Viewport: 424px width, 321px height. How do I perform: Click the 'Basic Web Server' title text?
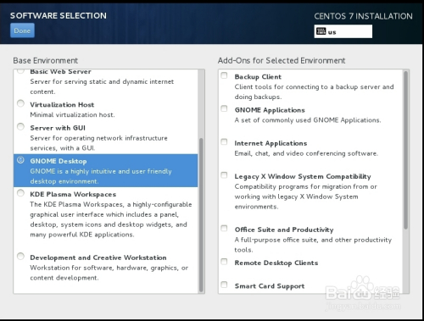[x=61, y=72]
